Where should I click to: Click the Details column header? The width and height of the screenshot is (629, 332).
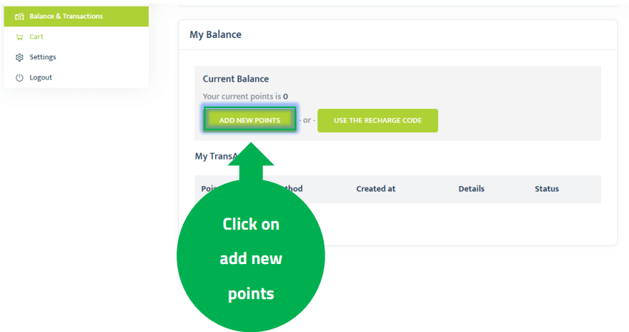[471, 189]
